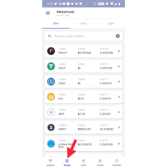The image size is (167, 167).
Task: Expand the WBTC token row chevron
Action: tap(119, 127)
